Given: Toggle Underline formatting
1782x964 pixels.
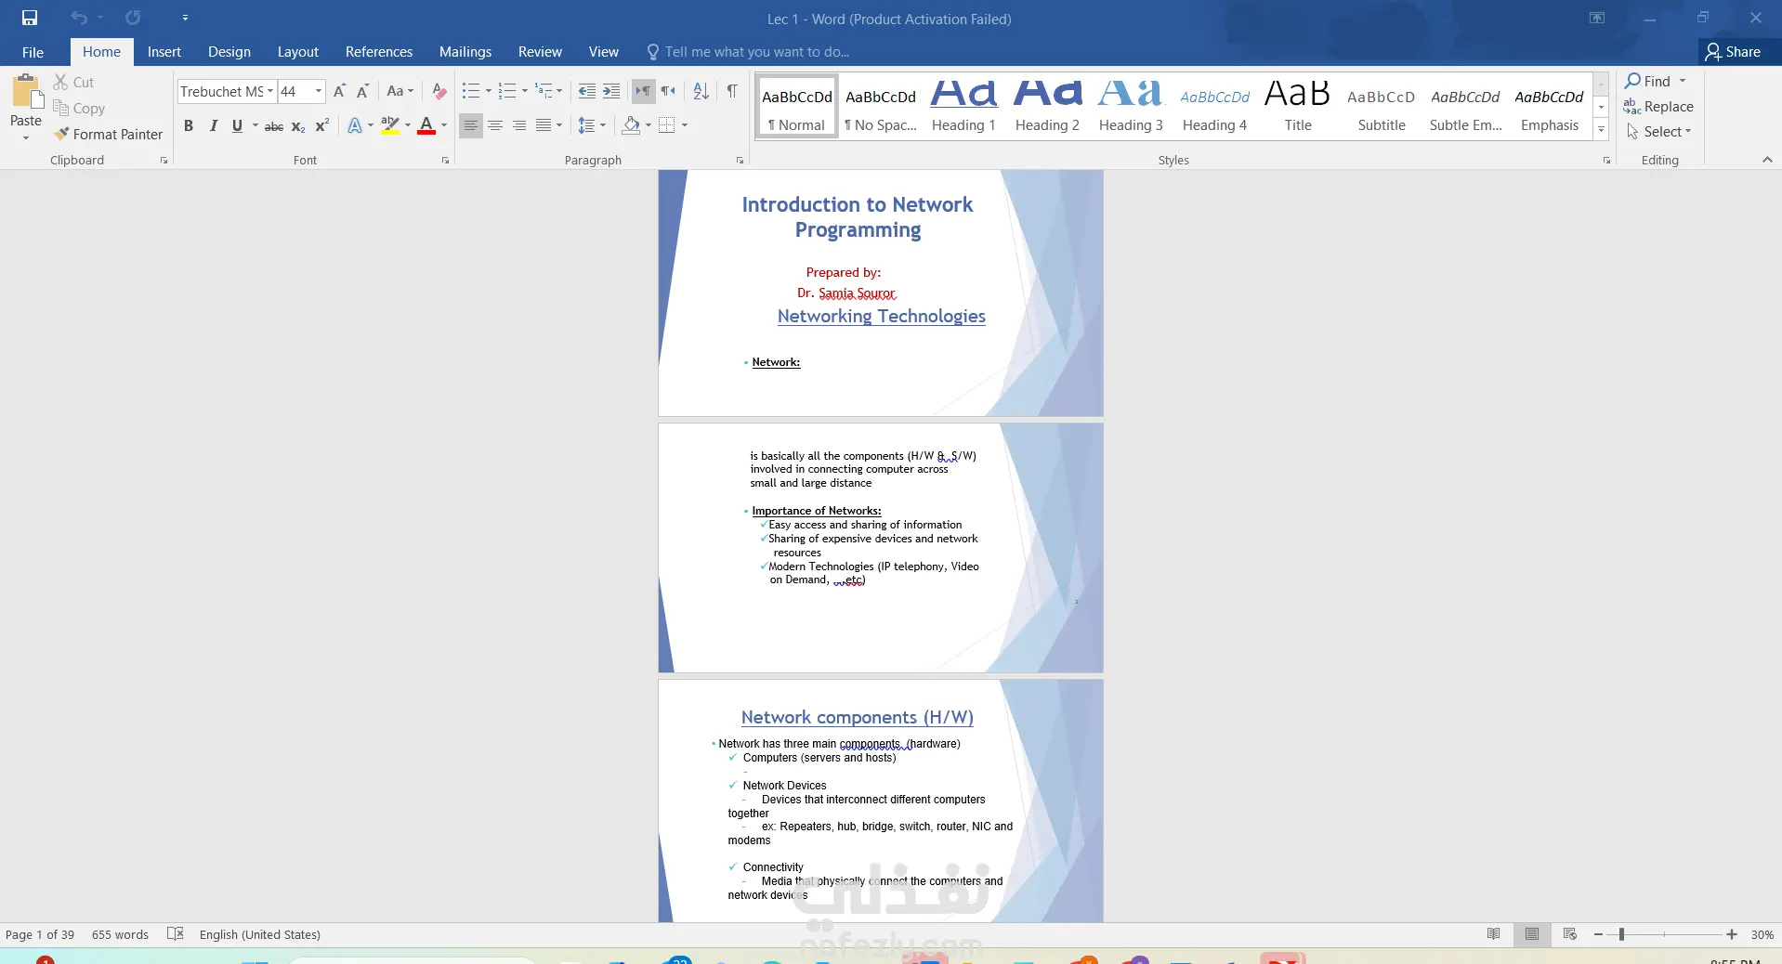Looking at the screenshot, I should point(237,125).
